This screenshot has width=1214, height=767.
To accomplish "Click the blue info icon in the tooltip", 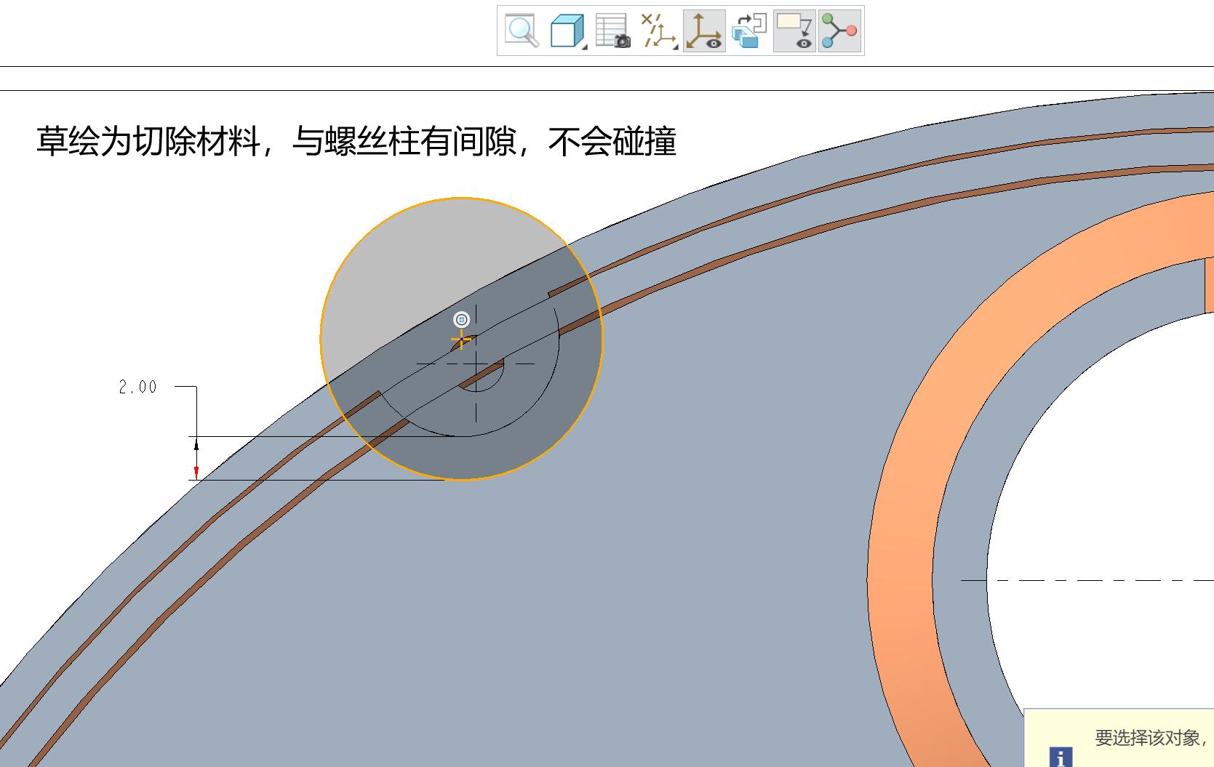I will (1061, 756).
